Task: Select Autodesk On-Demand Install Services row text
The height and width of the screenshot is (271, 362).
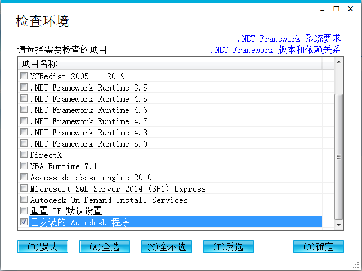Action: [x=109, y=200]
